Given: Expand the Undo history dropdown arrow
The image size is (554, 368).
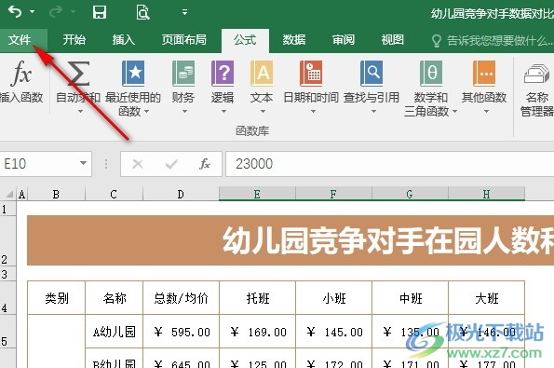Looking at the screenshot, I should [33, 12].
